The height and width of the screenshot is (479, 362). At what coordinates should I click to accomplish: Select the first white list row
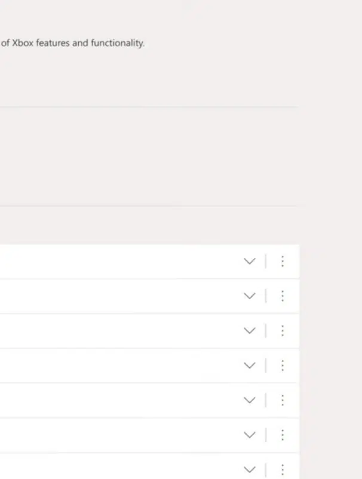(x=119, y=261)
